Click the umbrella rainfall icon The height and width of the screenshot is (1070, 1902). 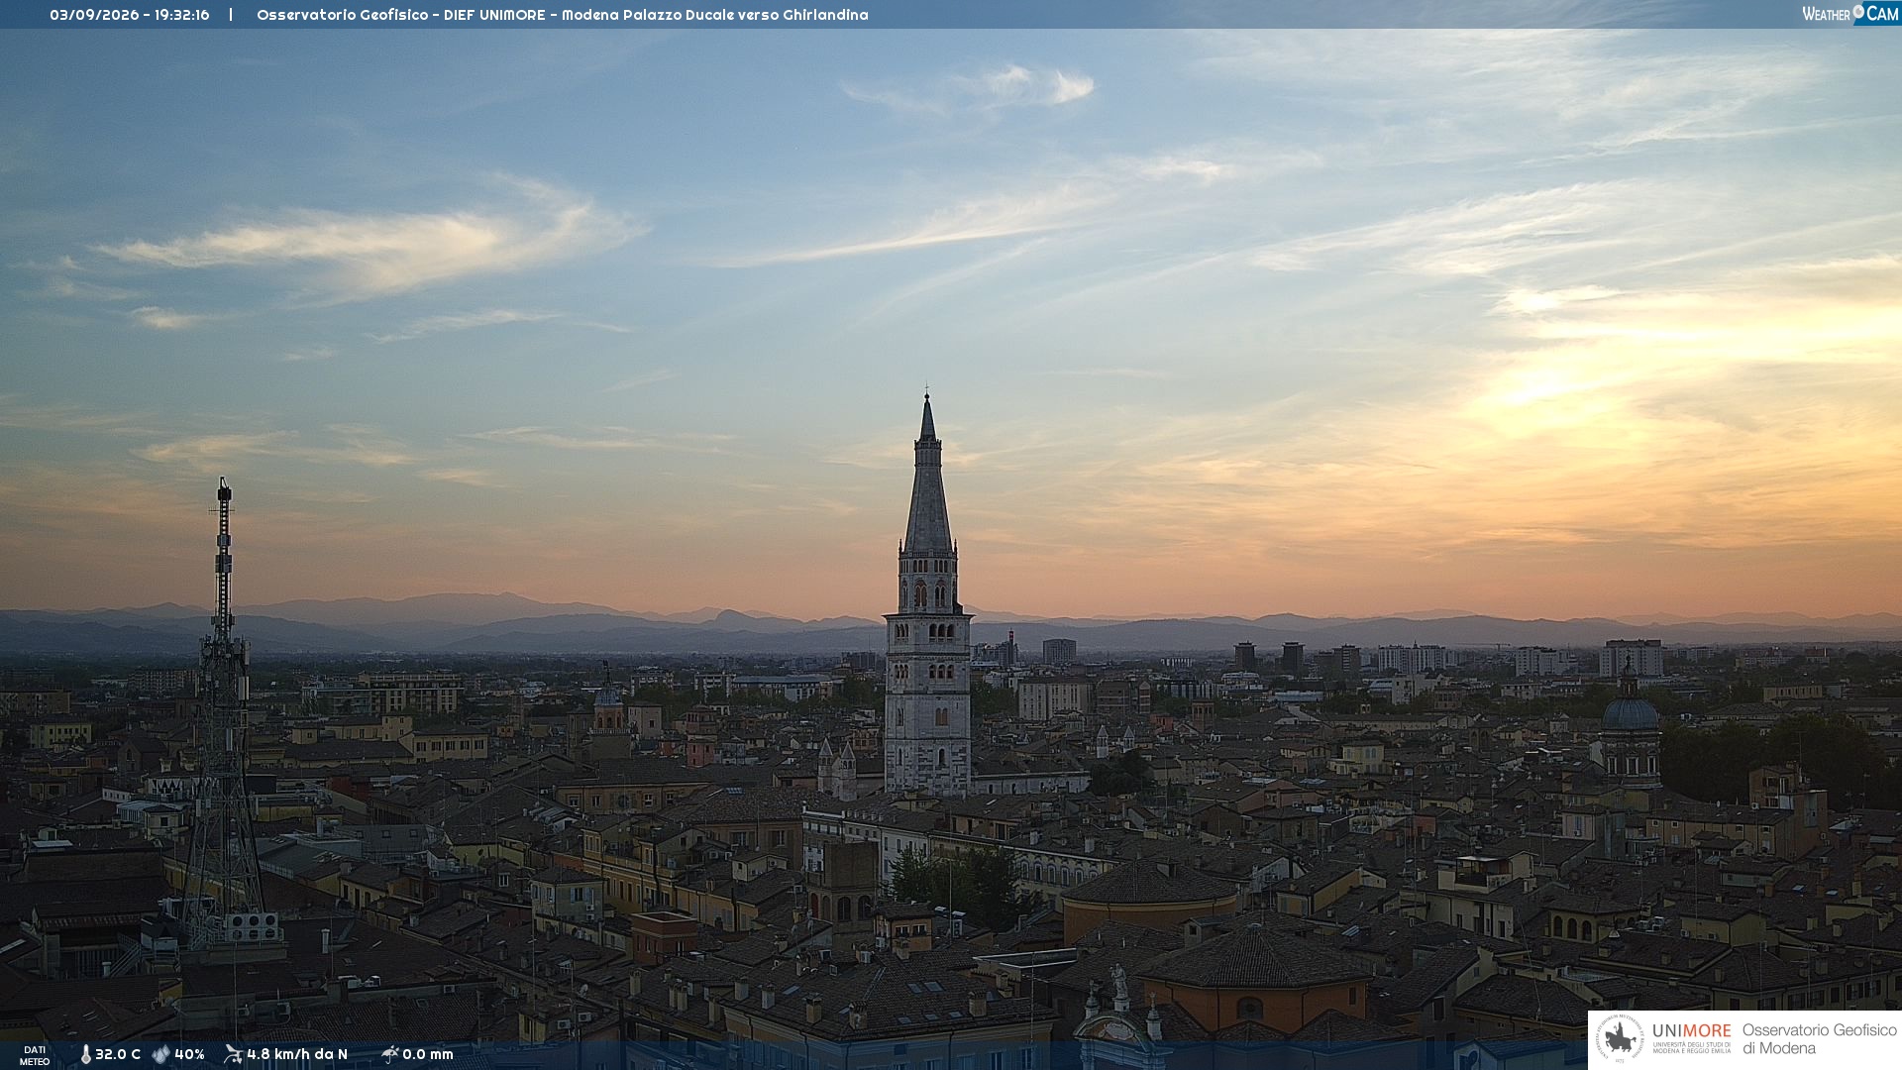point(390,1054)
